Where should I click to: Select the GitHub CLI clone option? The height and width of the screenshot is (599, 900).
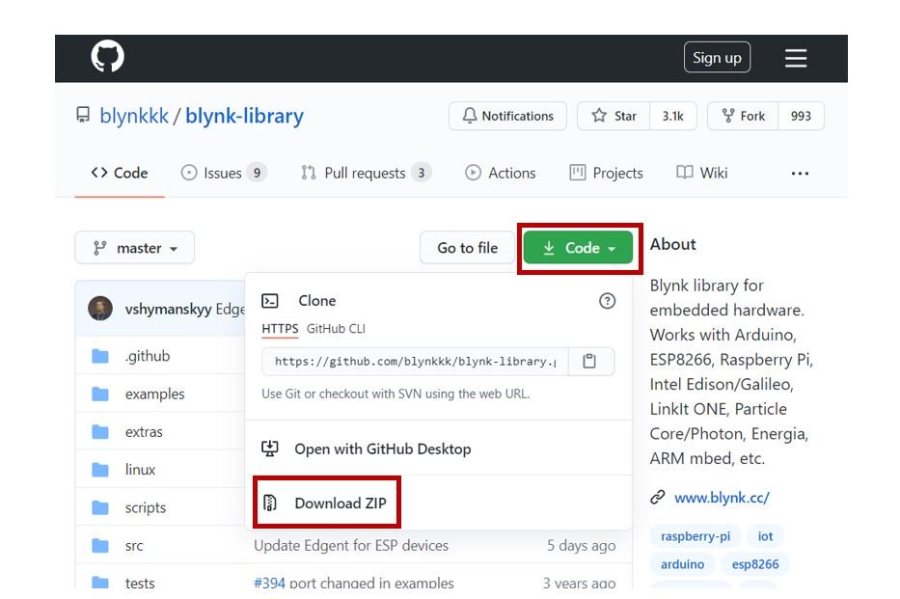[x=336, y=329]
